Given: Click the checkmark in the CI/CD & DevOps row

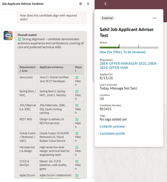Looking at the screenshot, I should pyautogui.click(x=77, y=161).
